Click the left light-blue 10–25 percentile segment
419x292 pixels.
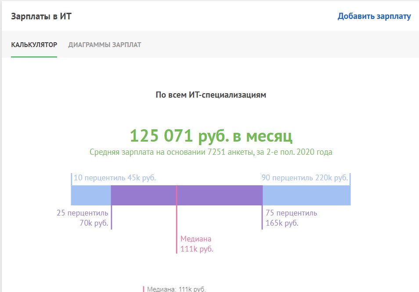(x=91, y=195)
